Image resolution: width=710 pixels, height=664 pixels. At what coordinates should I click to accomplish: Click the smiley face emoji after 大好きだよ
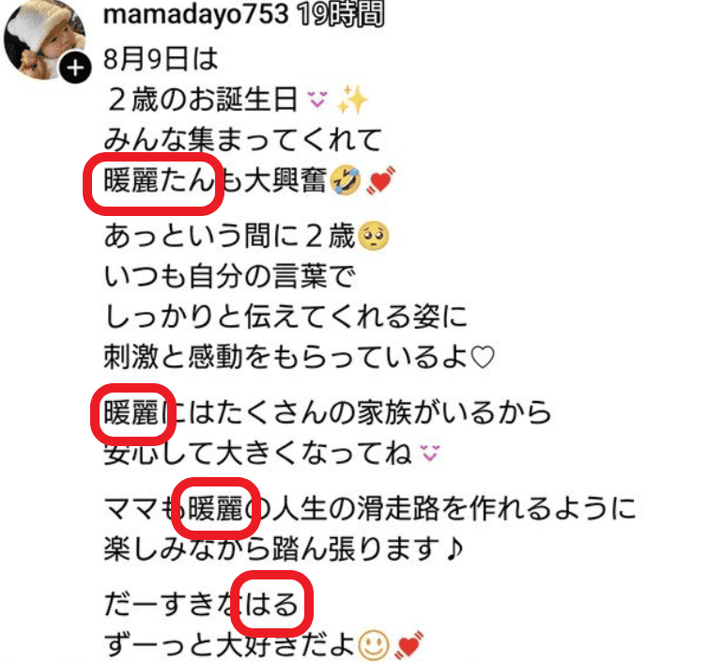pyautogui.click(x=374, y=644)
